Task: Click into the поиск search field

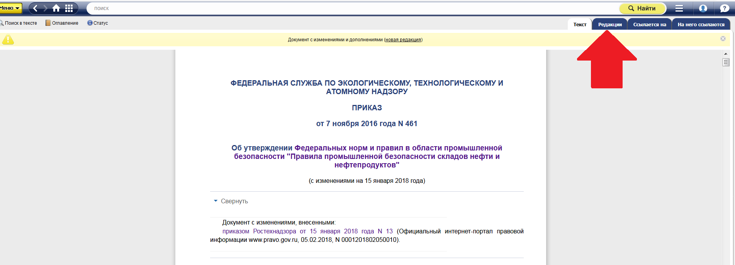Action: pos(348,8)
